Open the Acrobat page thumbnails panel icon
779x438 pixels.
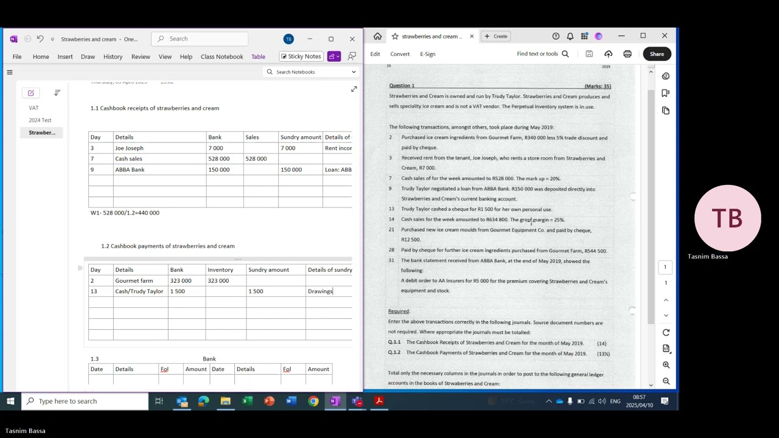(x=666, y=111)
